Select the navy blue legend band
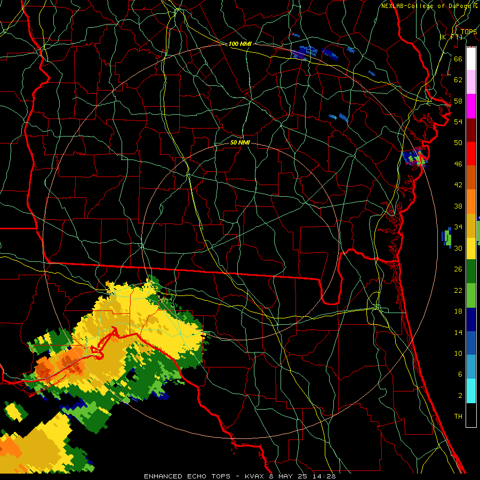The height and width of the screenshot is (480, 480). point(471,319)
